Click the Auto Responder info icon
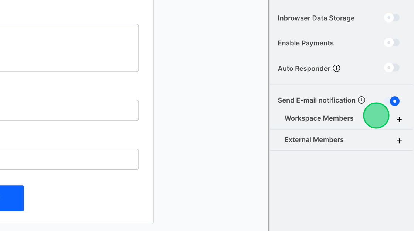 click(336, 68)
